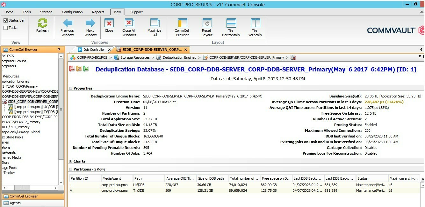This screenshot has height=207, width=425.
Task: Select [corp-prd-bkupma] U:\DDB tree node
Action: tap(36, 107)
